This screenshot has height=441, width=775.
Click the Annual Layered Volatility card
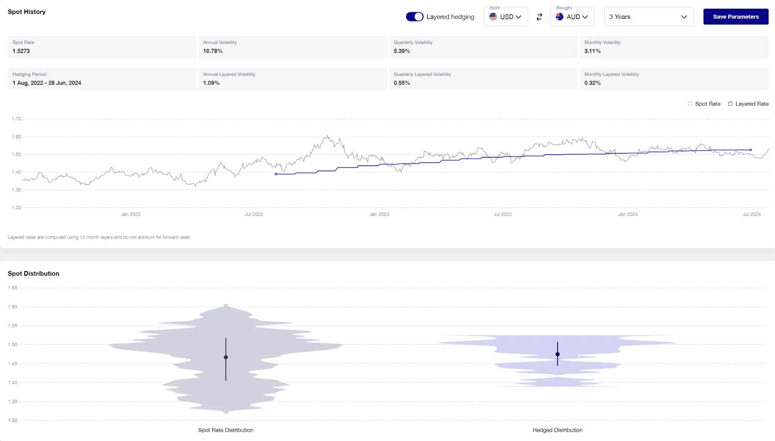coord(293,79)
